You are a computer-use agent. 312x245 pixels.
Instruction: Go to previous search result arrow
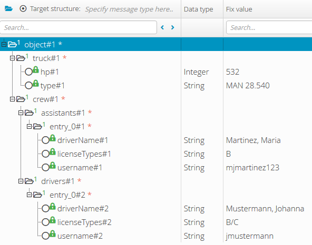pyautogui.click(x=162, y=27)
